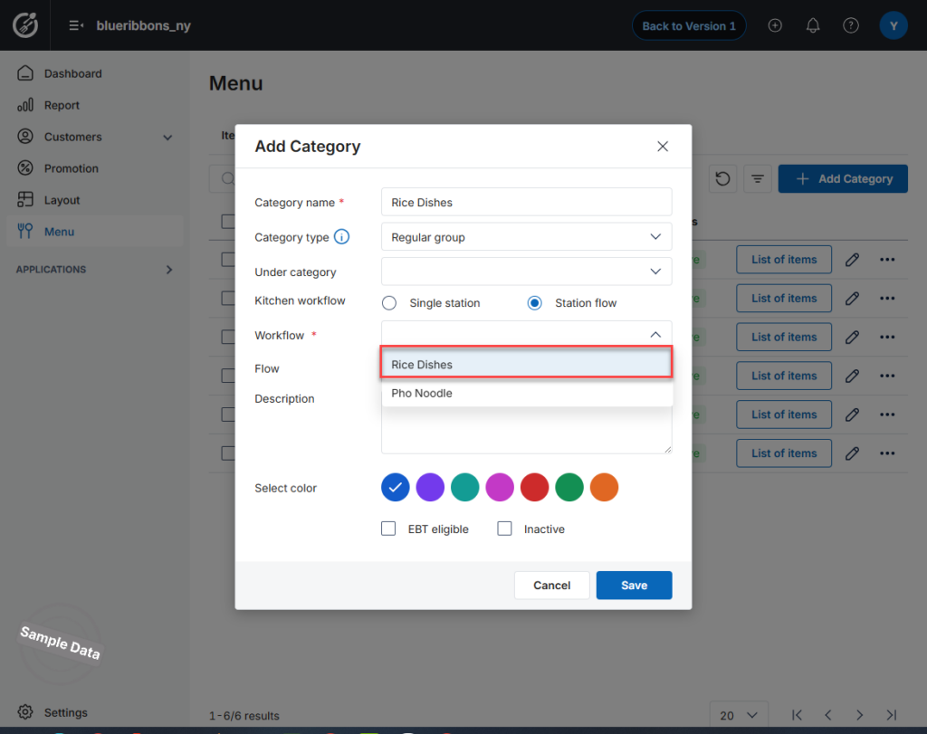Click the Report bar chart icon

pyautogui.click(x=25, y=105)
